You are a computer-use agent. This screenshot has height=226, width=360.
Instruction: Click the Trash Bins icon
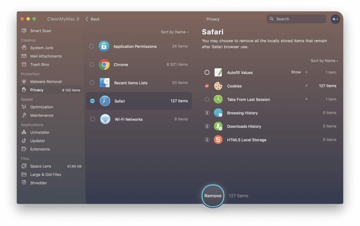click(x=24, y=64)
